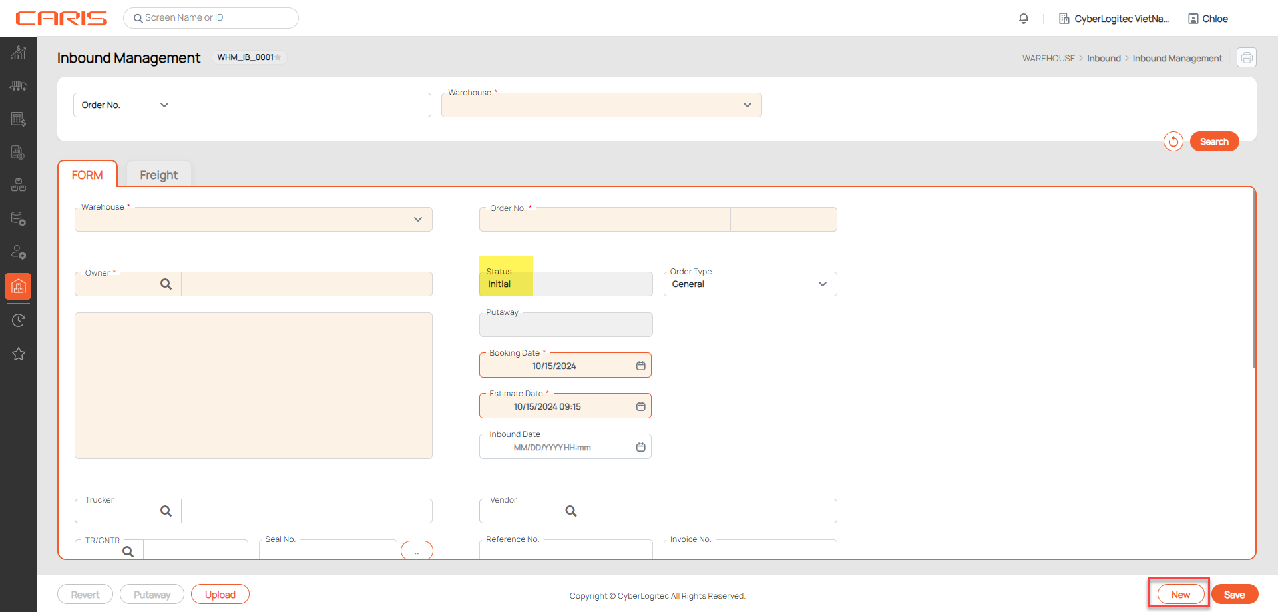Open the Warehouse dropdown in search panel
The height and width of the screenshot is (612, 1278).
(x=601, y=105)
